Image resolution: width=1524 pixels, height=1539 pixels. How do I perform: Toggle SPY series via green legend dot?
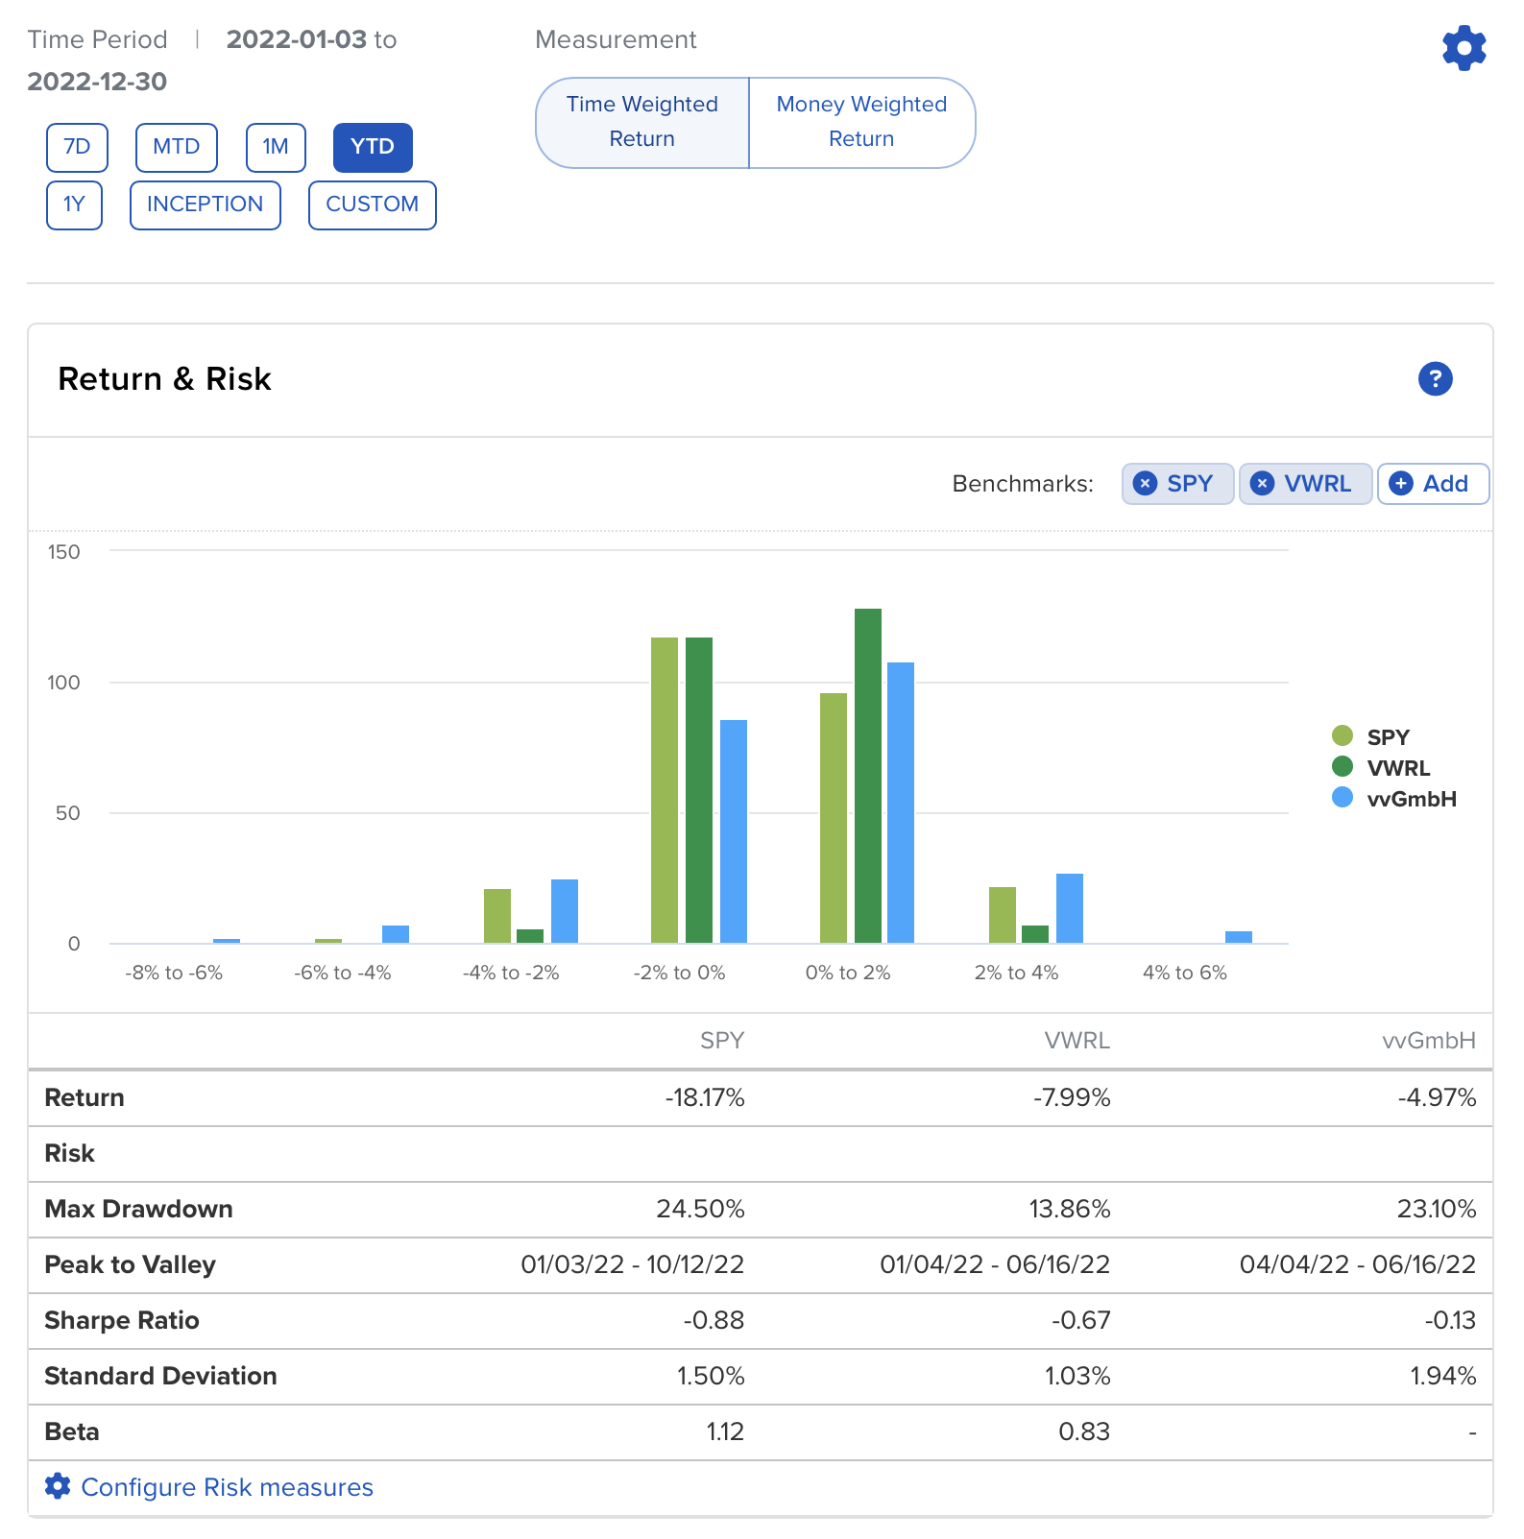tap(1343, 736)
